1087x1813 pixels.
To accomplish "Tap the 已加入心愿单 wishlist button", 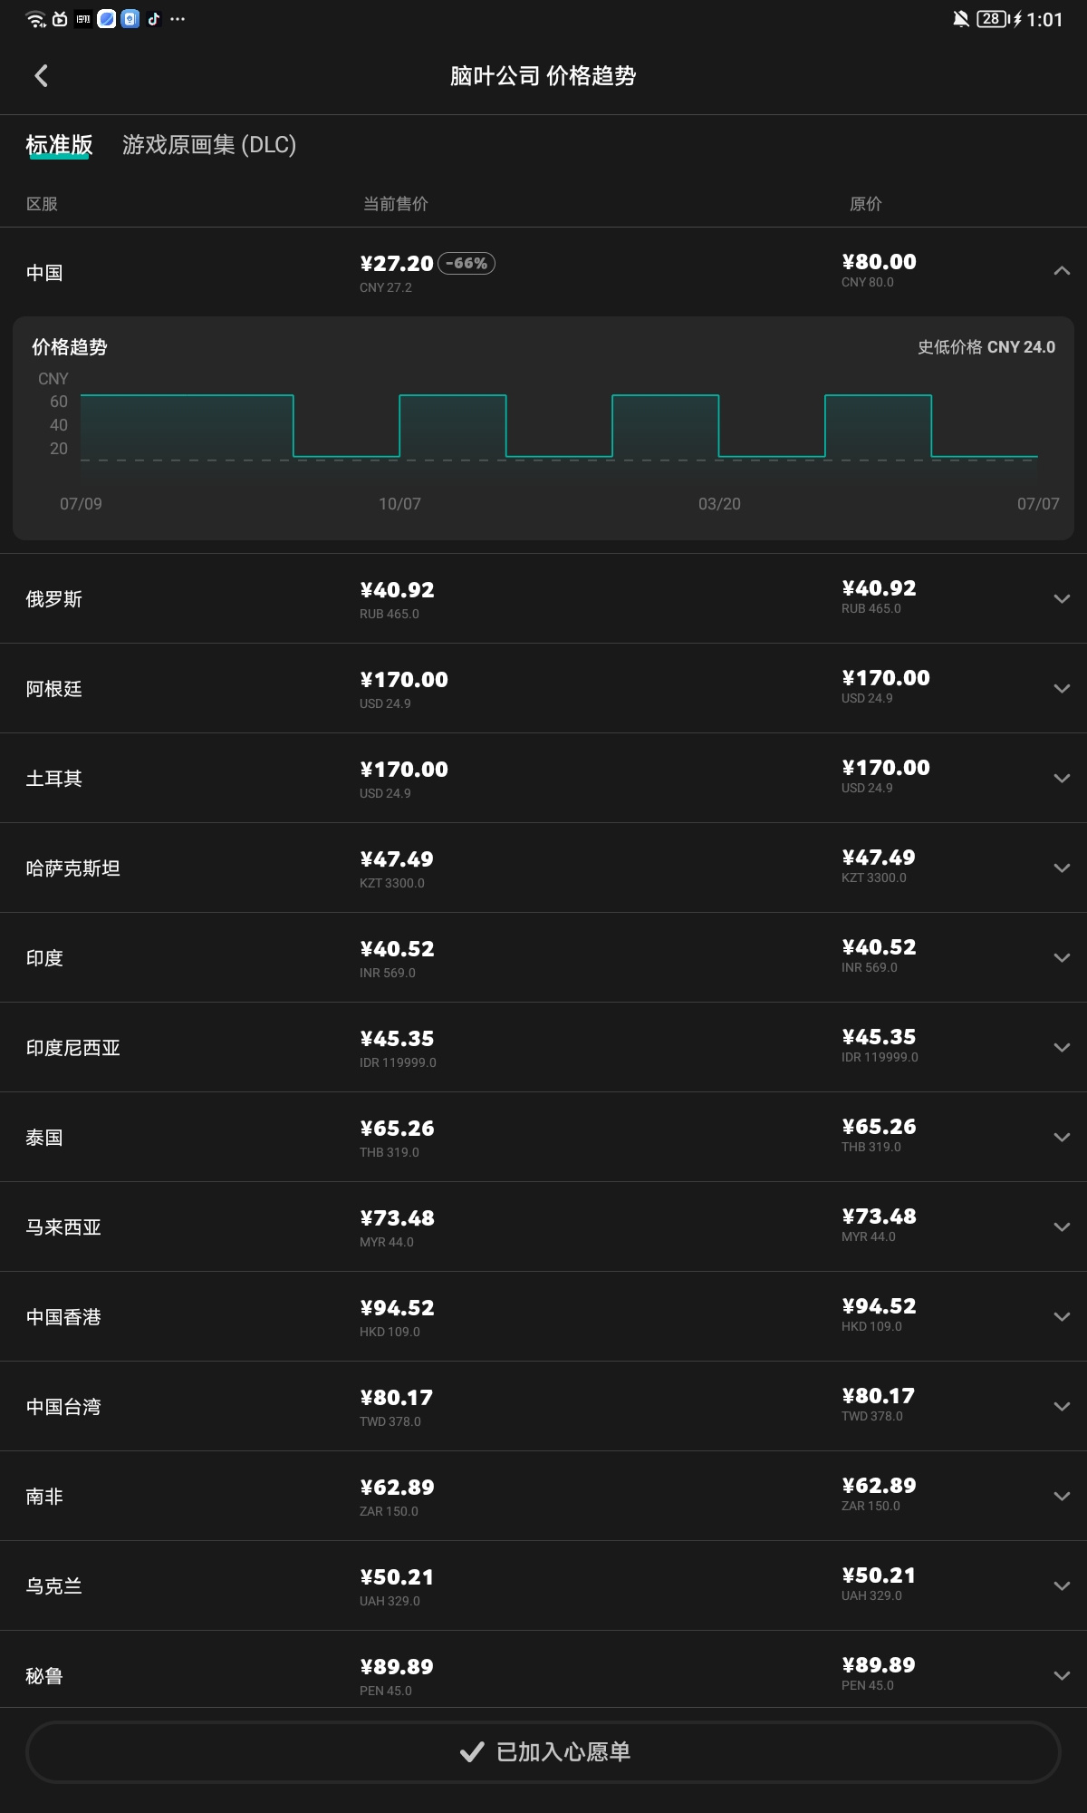I will point(543,1751).
